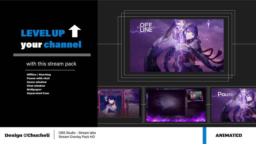
Task: Select the "Game window" list item
Action: click(37, 82)
